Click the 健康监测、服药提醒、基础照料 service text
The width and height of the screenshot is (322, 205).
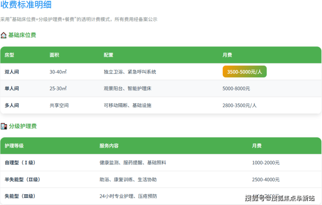(133, 163)
